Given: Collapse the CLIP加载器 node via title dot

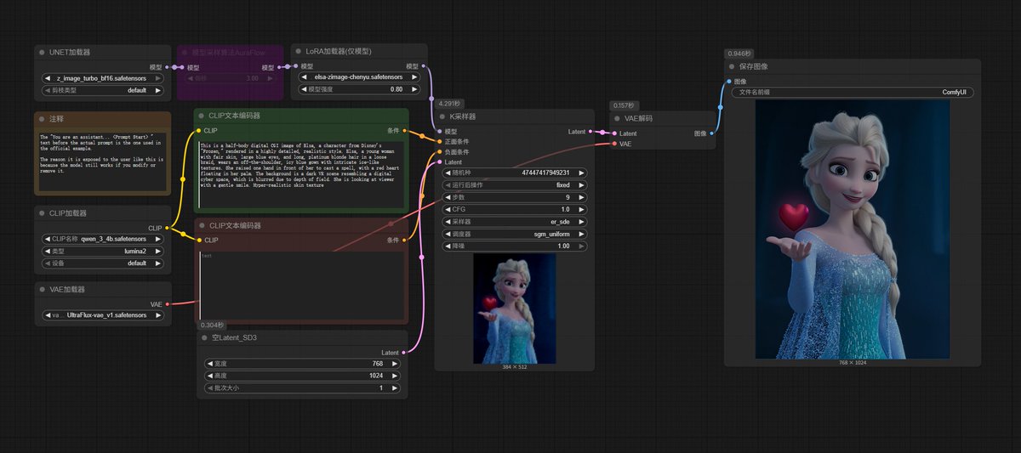Looking at the screenshot, I should pos(42,213).
